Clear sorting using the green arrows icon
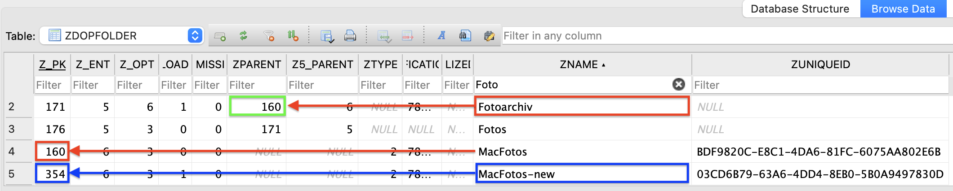Screen dimensions: 953x191 point(293,36)
